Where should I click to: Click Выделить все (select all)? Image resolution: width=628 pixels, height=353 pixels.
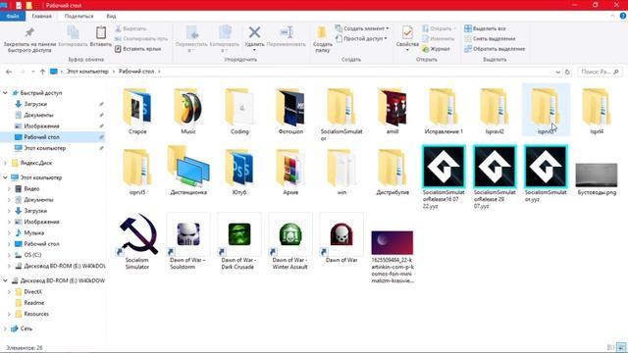point(485,28)
